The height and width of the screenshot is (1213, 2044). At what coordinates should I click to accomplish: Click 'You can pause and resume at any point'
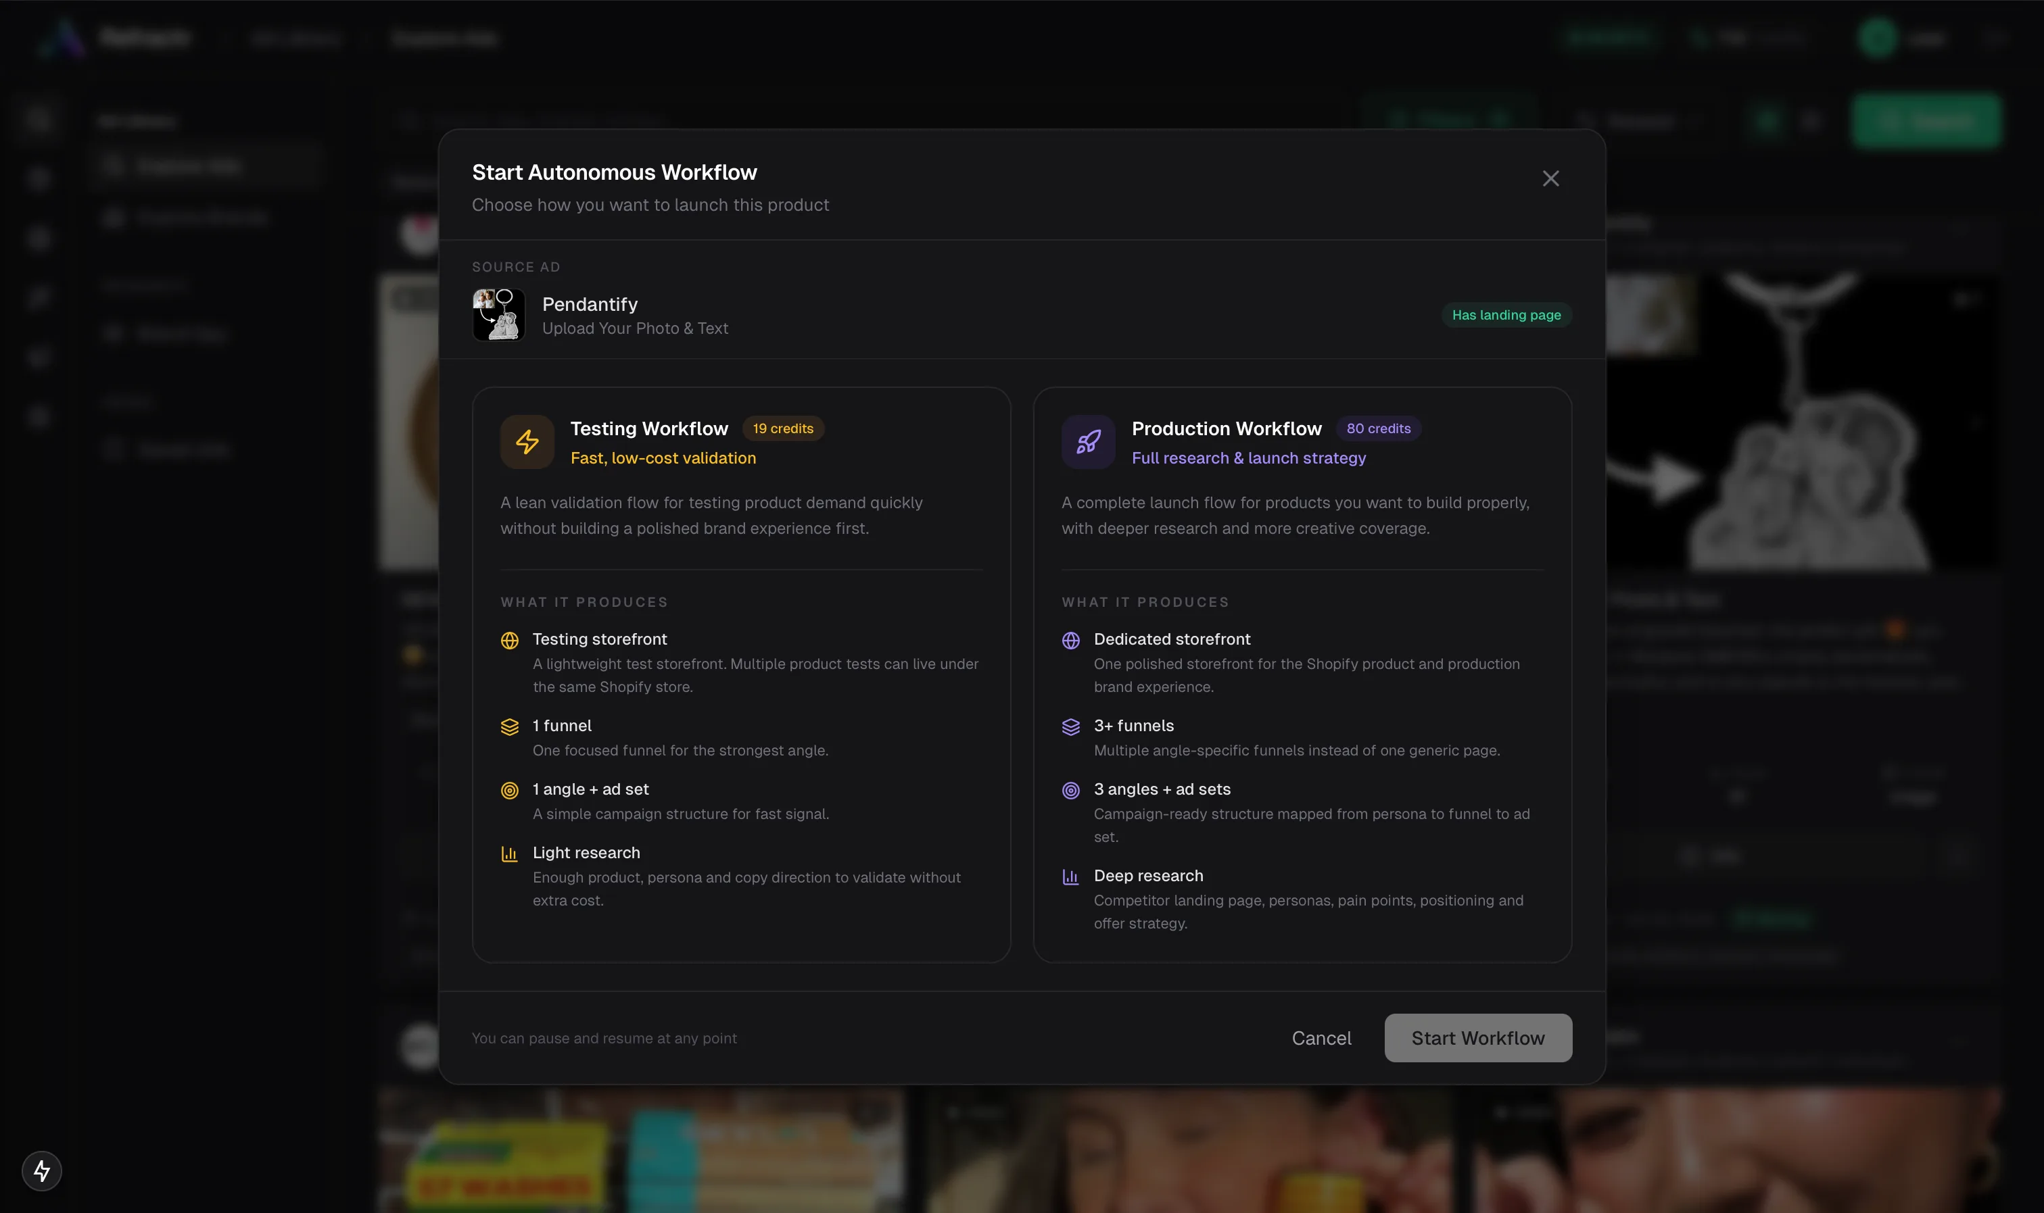(604, 1038)
